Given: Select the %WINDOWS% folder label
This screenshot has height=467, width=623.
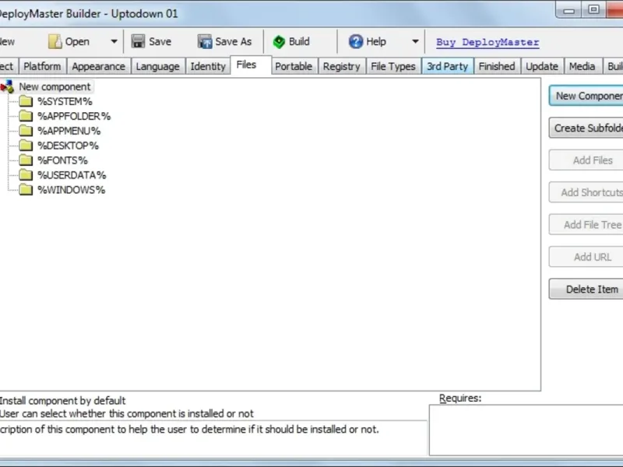Looking at the screenshot, I should 72,190.
